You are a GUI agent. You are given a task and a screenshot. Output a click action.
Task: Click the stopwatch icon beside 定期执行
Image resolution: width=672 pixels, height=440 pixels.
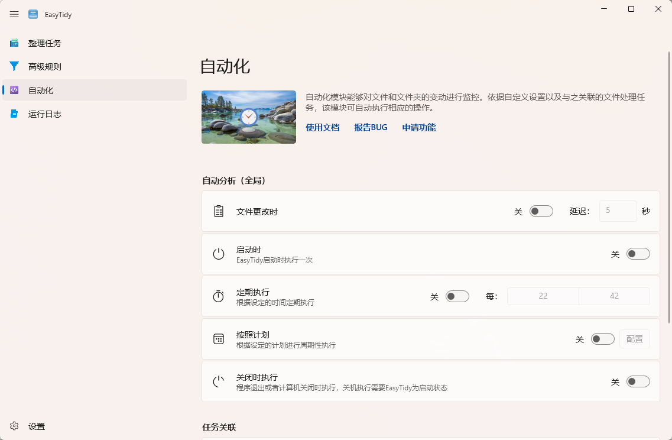click(x=219, y=296)
